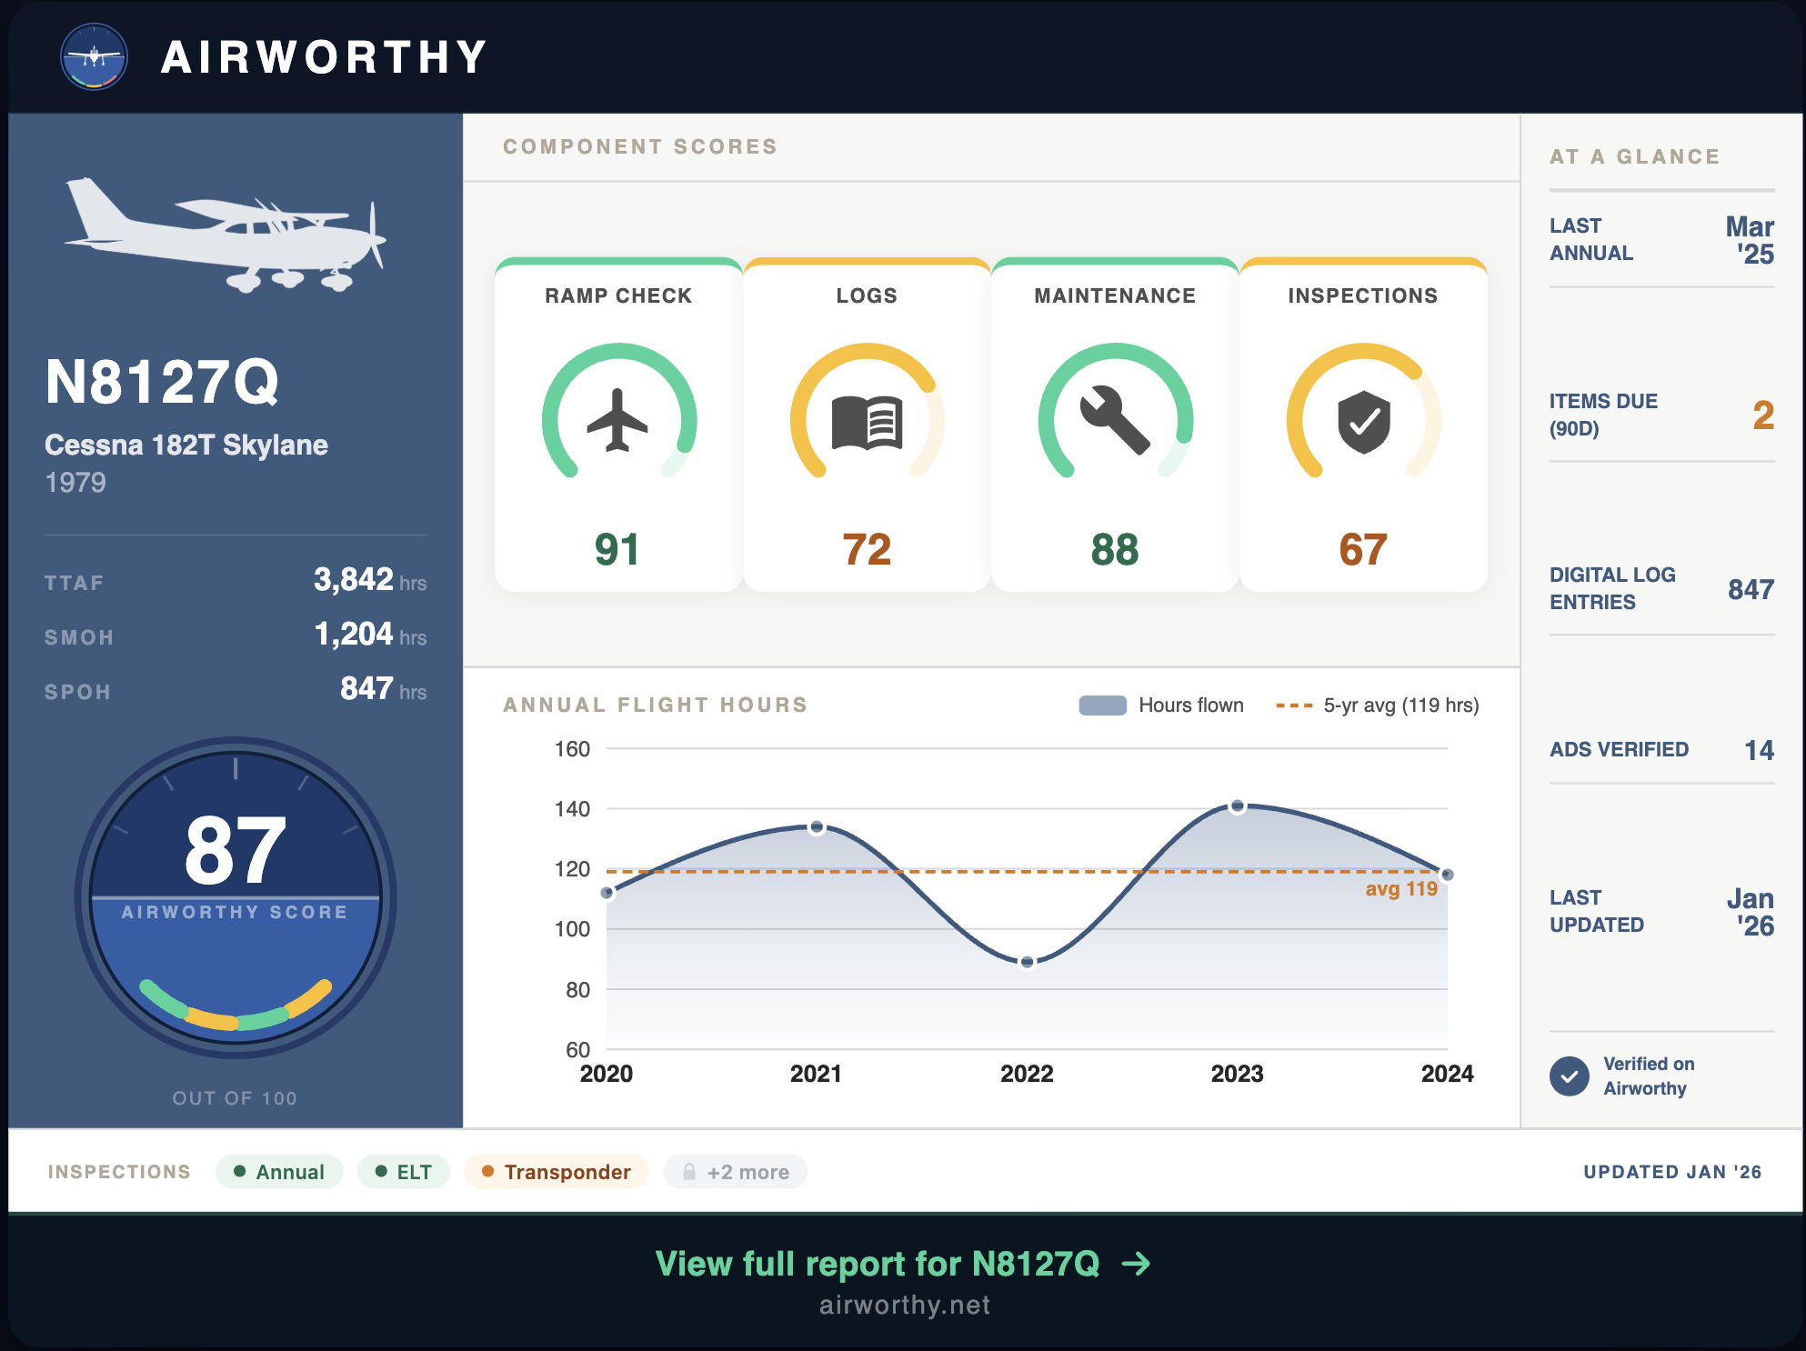The height and width of the screenshot is (1351, 1806).
Task: Expand the +2 more inspections pill
Action: (x=735, y=1172)
